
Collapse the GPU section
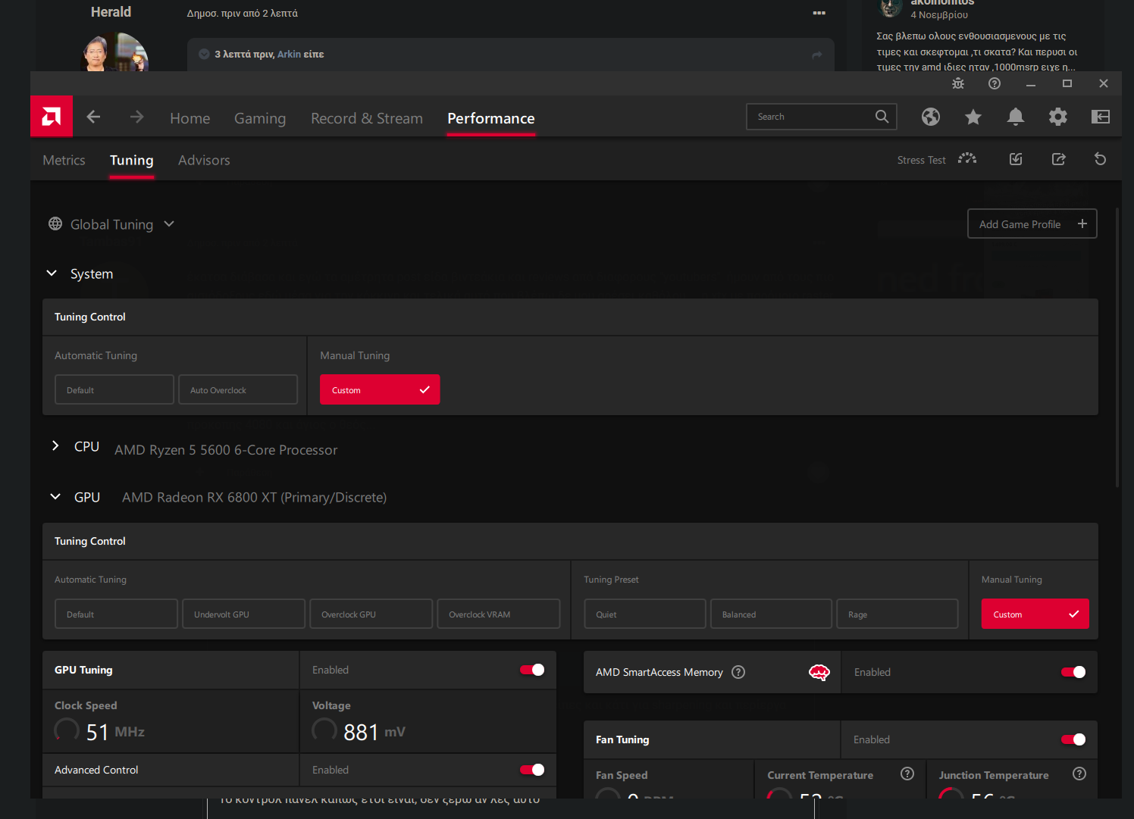pyautogui.click(x=55, y=497)
